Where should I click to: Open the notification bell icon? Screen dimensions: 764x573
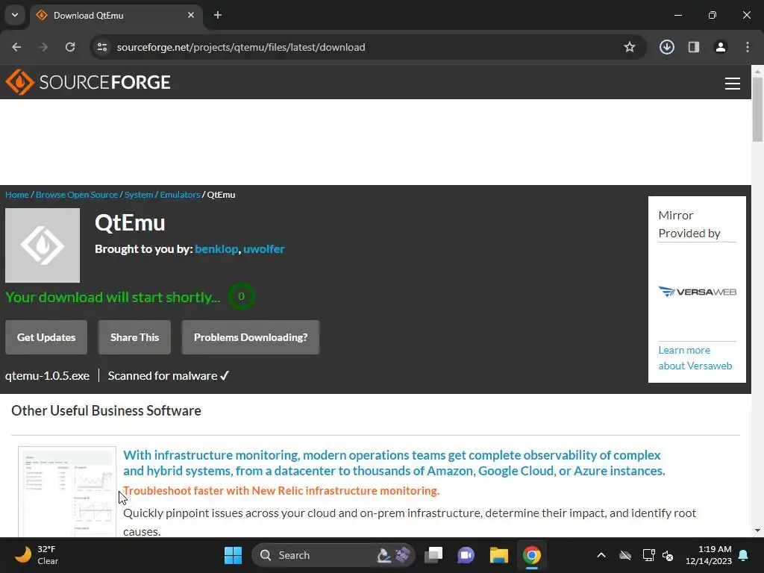click(x=744, y=555)
